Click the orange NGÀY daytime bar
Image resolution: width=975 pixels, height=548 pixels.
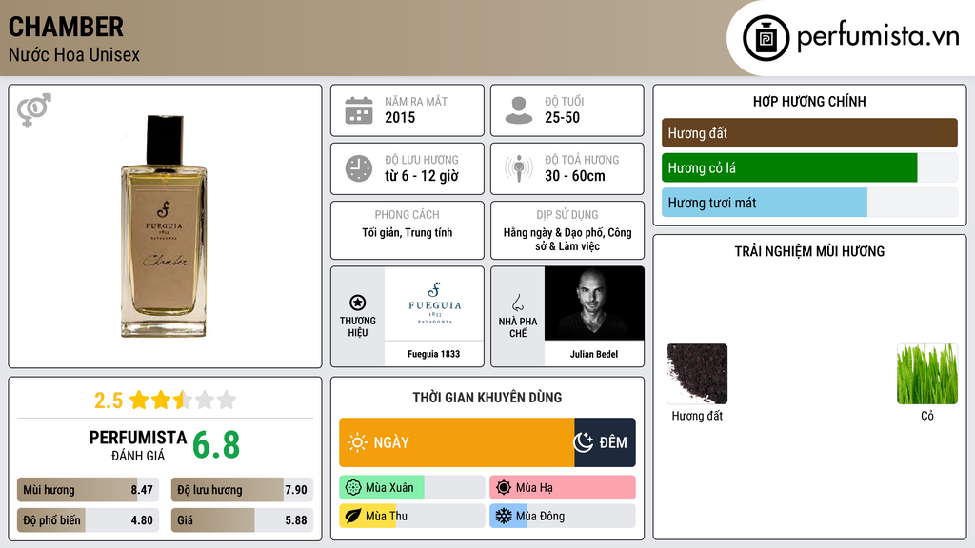tap(456, 442)
